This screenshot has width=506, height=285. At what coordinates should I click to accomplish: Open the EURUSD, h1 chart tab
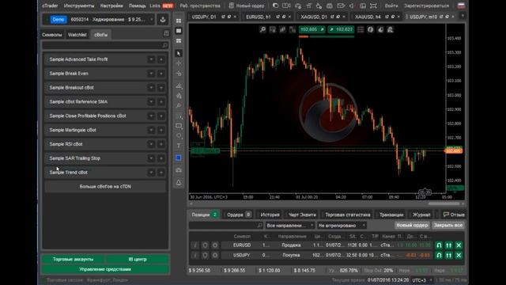259,17
